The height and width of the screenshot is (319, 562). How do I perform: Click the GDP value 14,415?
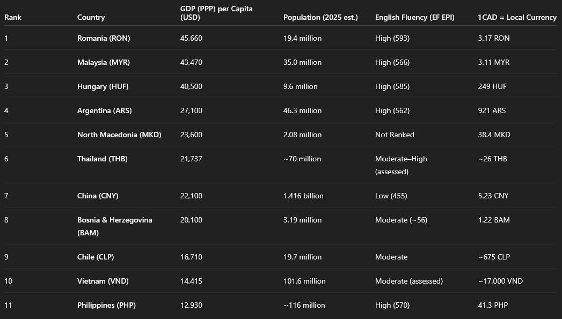(x=191, y=281)
